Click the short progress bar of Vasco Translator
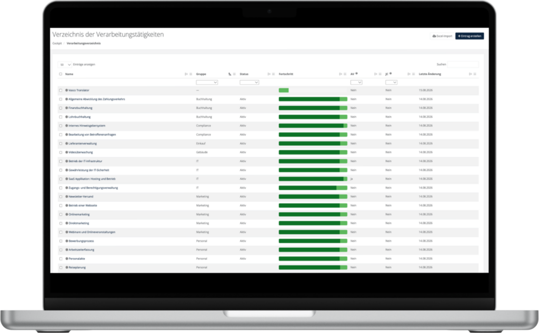 click(284, 90)
